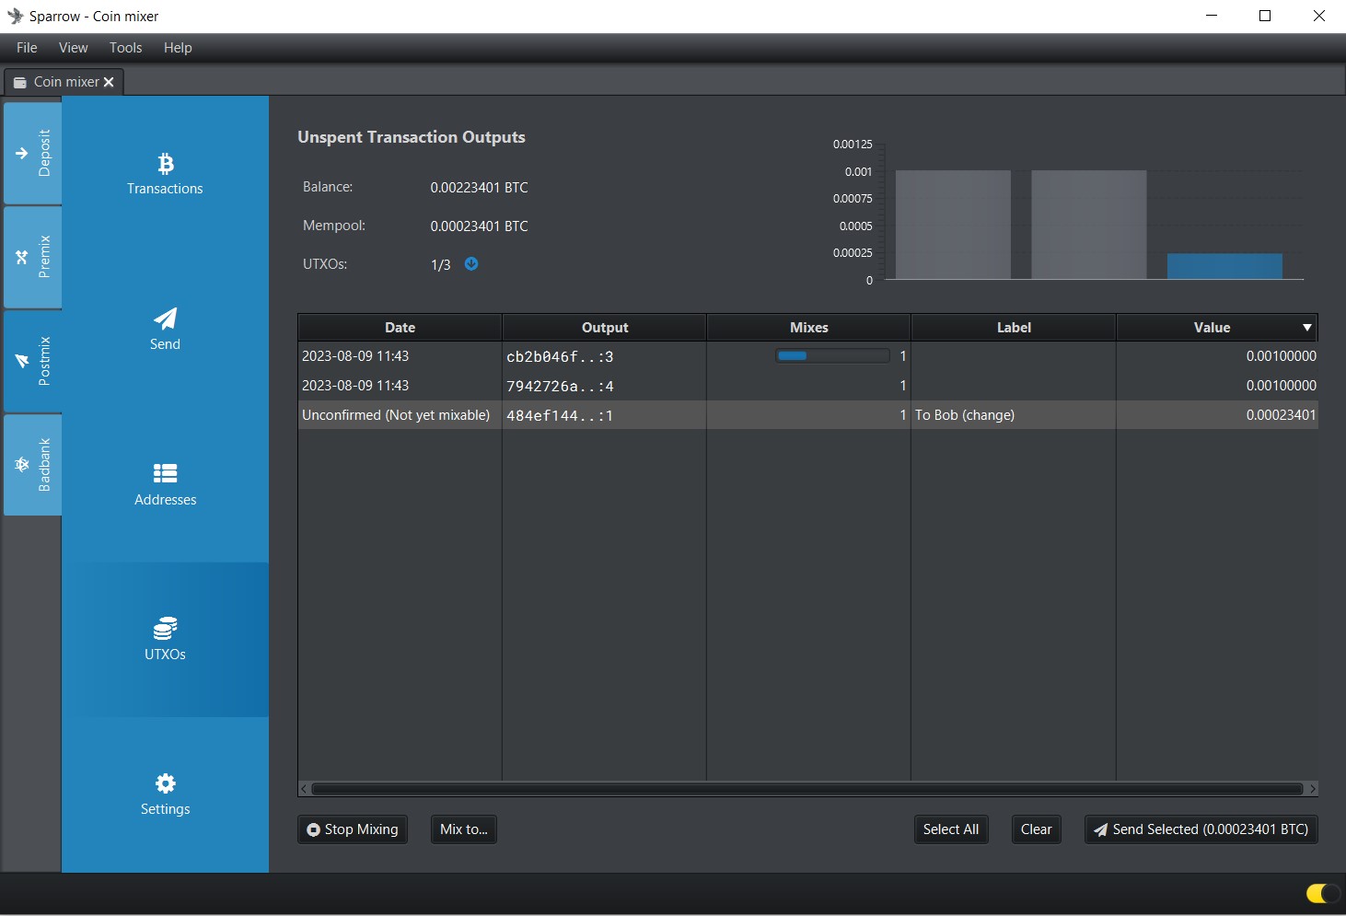The height and width of the screenshot is (916, 1346).
Task: Click the horizontal scrollbar under the table
Action: click(806, 789)
